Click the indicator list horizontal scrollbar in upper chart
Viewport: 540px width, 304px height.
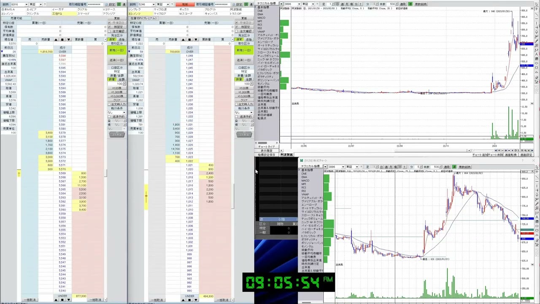coord(267,143)
